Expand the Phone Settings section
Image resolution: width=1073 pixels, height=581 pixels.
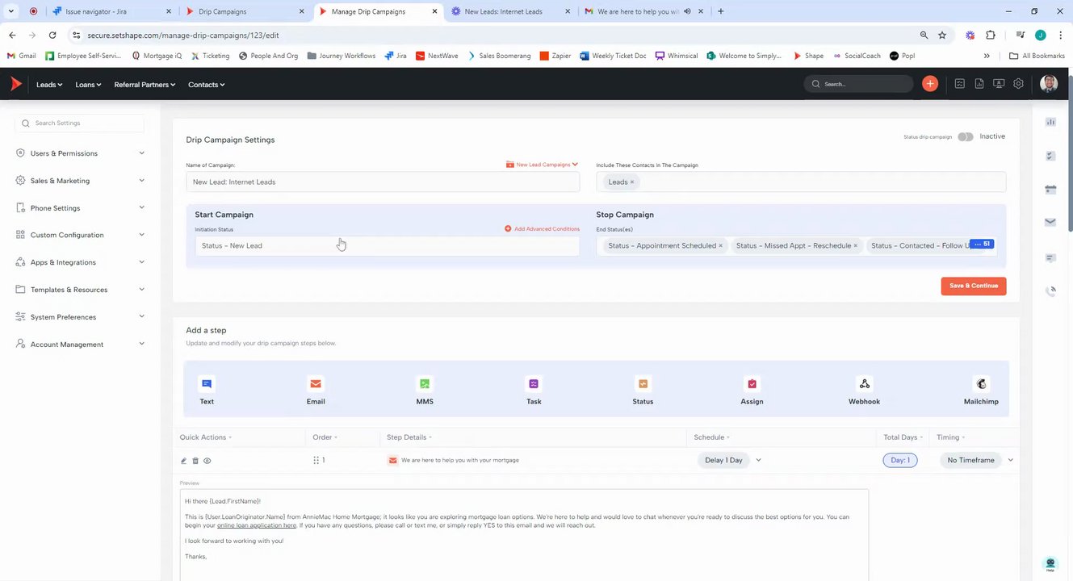click(x=81, y=208)
